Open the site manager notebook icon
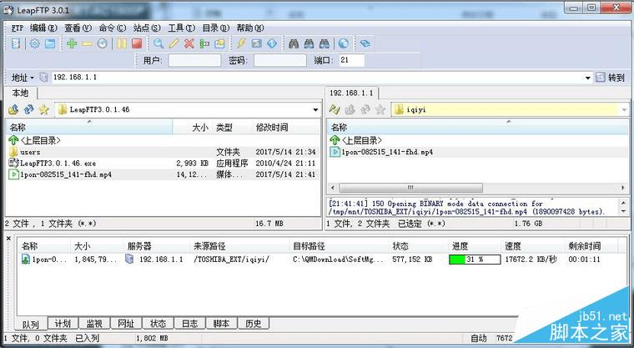The image size is (634, 348). point(16,43)
